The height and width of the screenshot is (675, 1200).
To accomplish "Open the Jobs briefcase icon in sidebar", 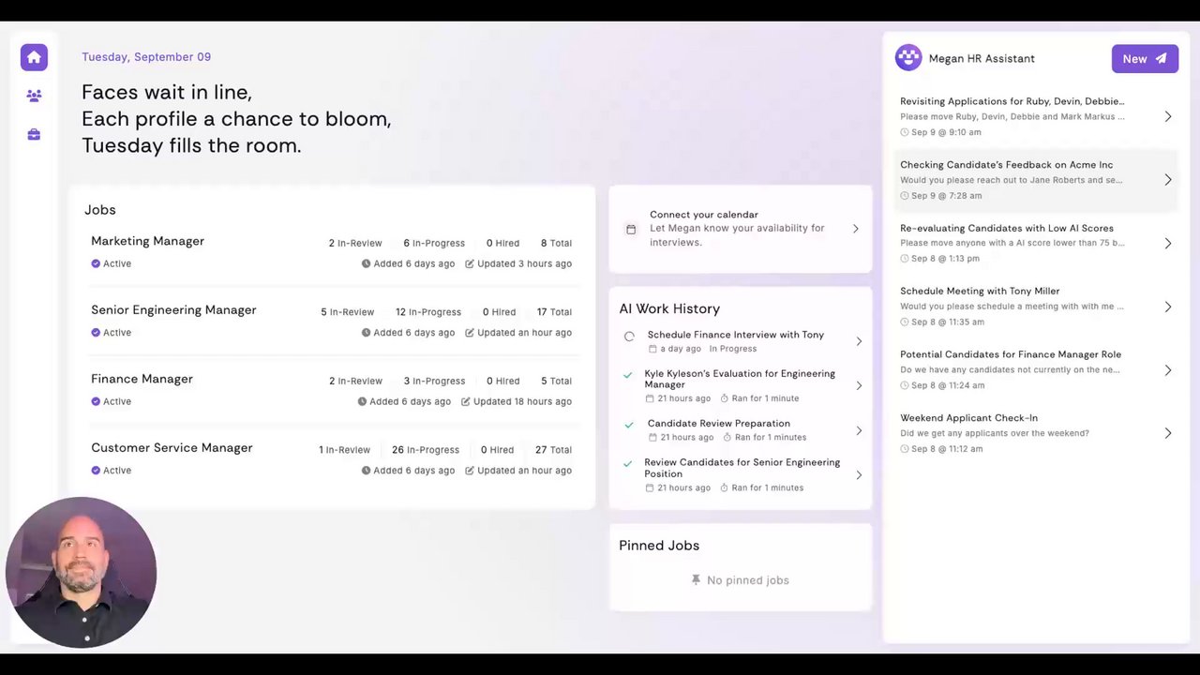I will pyautogui.click(x=34, y=135).
